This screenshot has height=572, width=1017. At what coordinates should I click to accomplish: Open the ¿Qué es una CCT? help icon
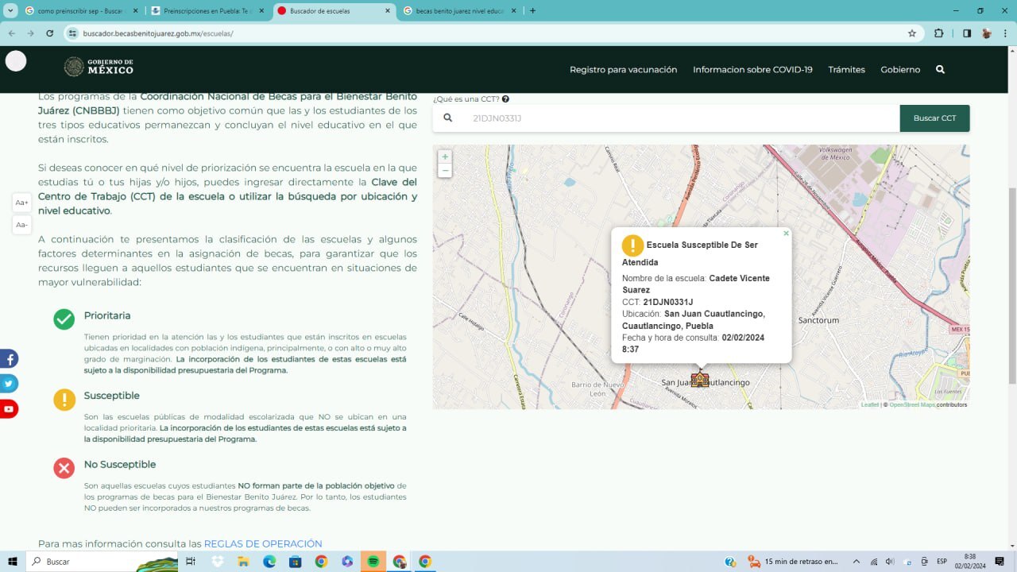(505, 99)
